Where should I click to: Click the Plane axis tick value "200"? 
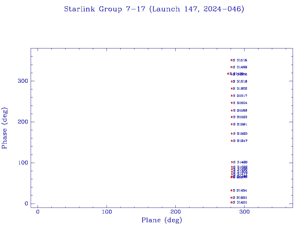point(176,212)
